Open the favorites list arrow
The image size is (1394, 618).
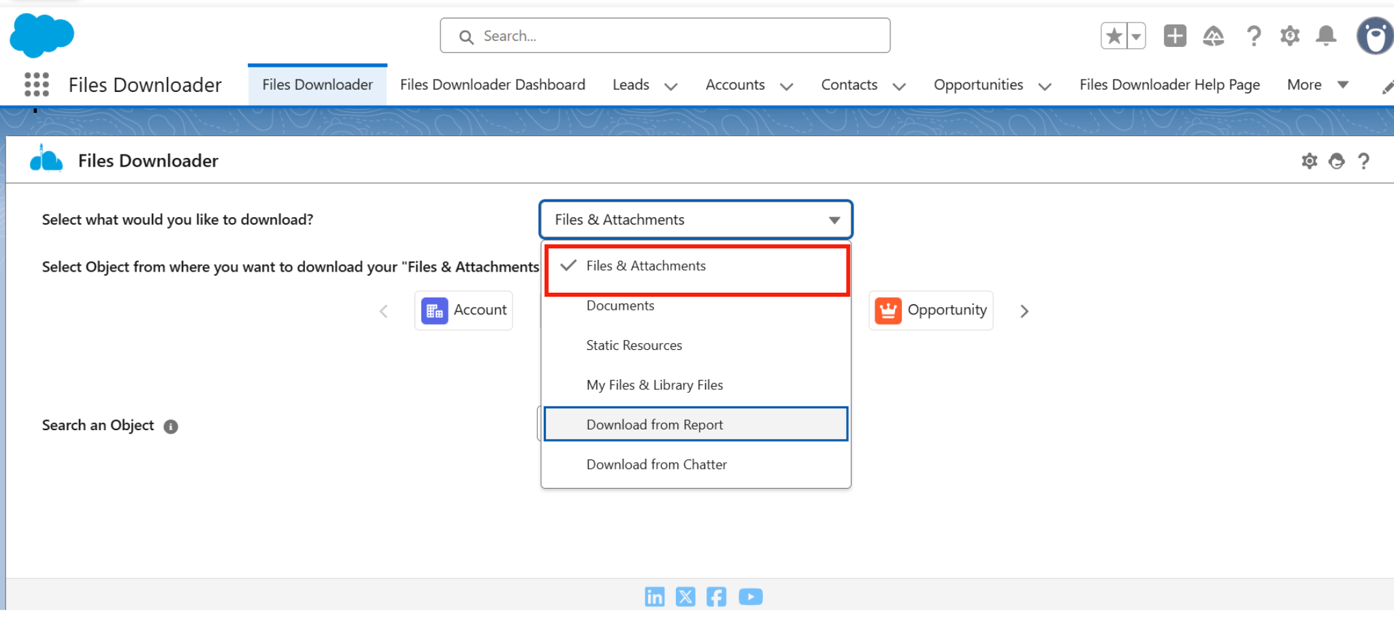coord(1136,35)
